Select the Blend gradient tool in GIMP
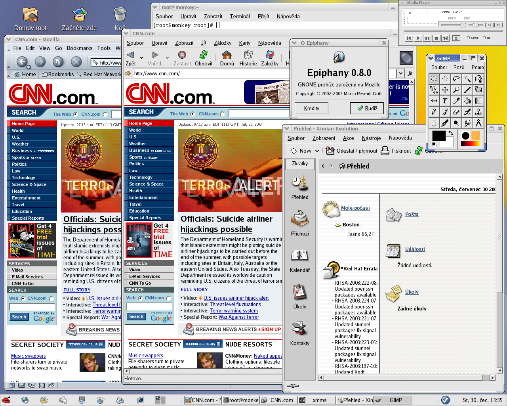 pos(478,101)
